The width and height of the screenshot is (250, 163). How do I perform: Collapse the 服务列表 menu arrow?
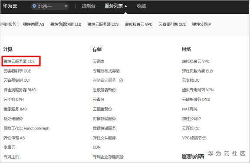[126, 6]
